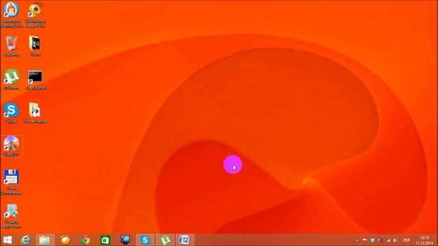Select the icons folder on desktop
This screenshot has width=438, height=246.
(35, 46)
